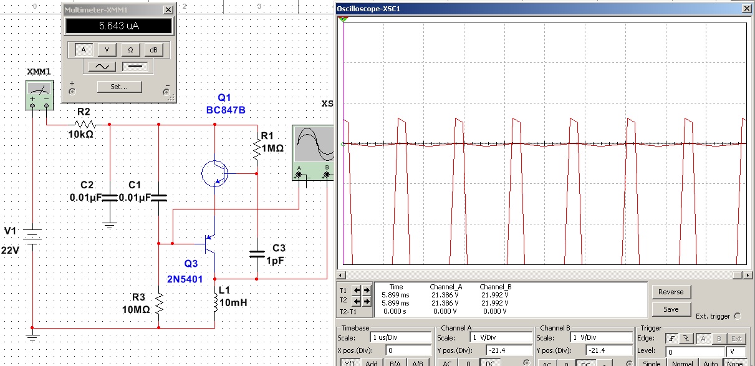Select the falling edge trigger button
The height and width of the screenshot is (366, 755).
click(x=686, y=338)
